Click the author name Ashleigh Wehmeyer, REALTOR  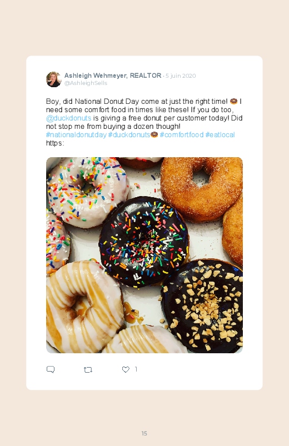point(113,76)
